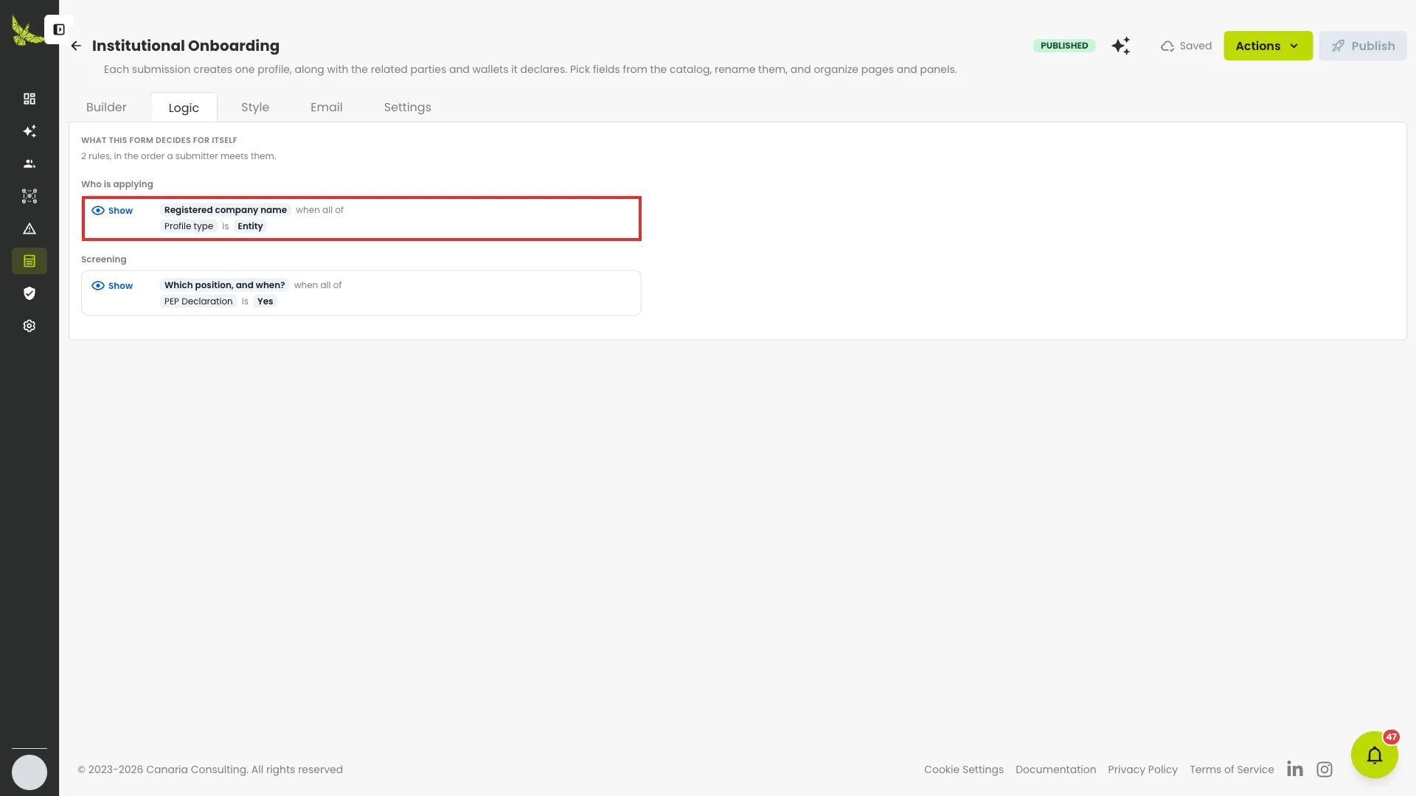Image resolution: width=1416 pixels, height=796 pixels.
Task: Open the Privacy Policy link
Action: click(1142, 769)
